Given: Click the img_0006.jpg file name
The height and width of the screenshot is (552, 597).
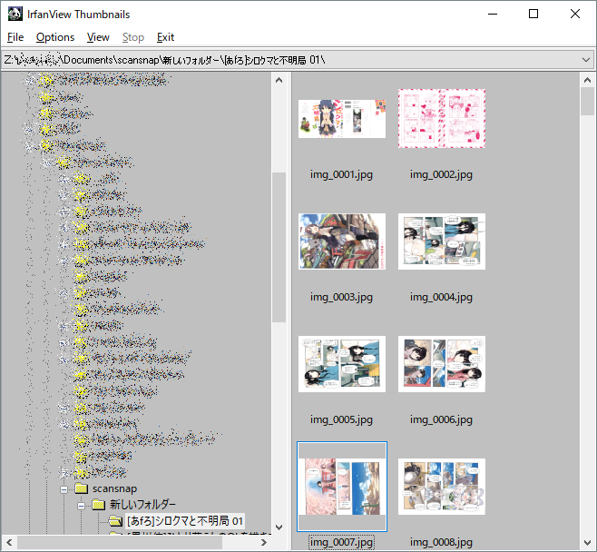Looking at the screenshot, I should pyautogui.click(x=441, y=419).
